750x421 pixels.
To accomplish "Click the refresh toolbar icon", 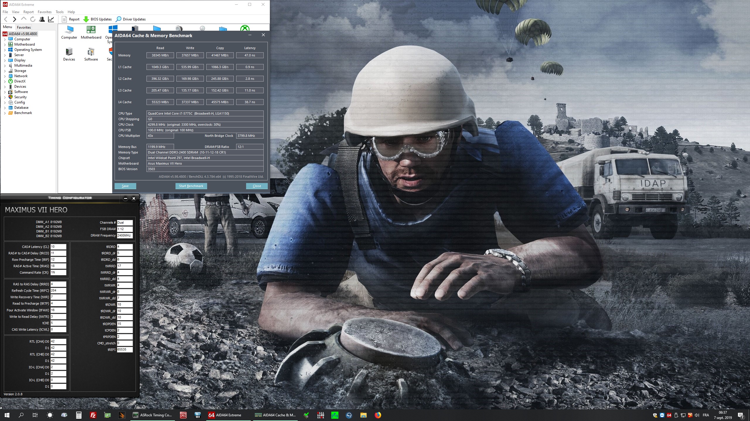I will click(33, 19).
